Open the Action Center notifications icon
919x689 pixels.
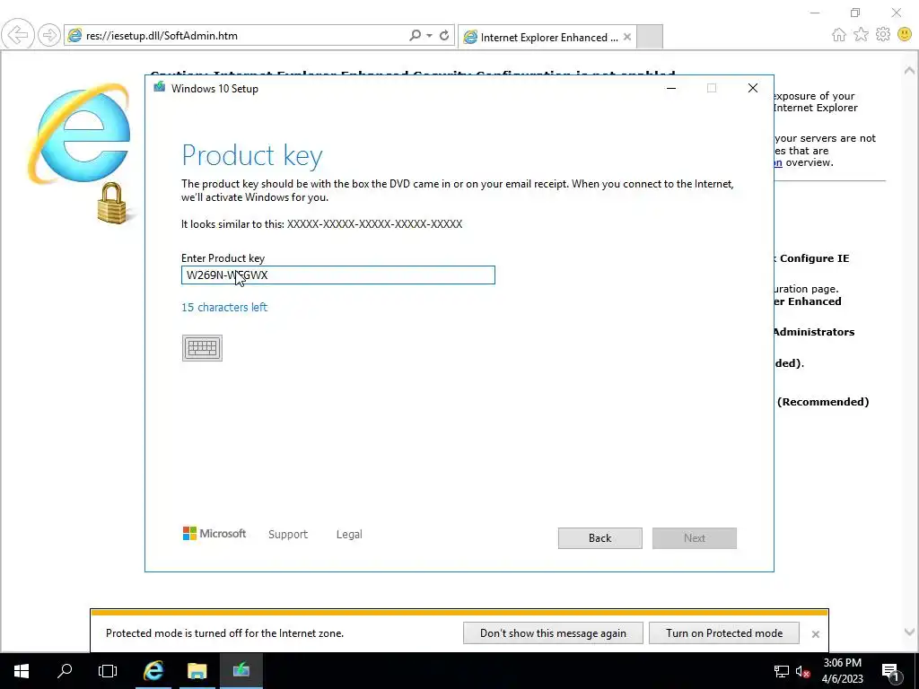[889, 671]
